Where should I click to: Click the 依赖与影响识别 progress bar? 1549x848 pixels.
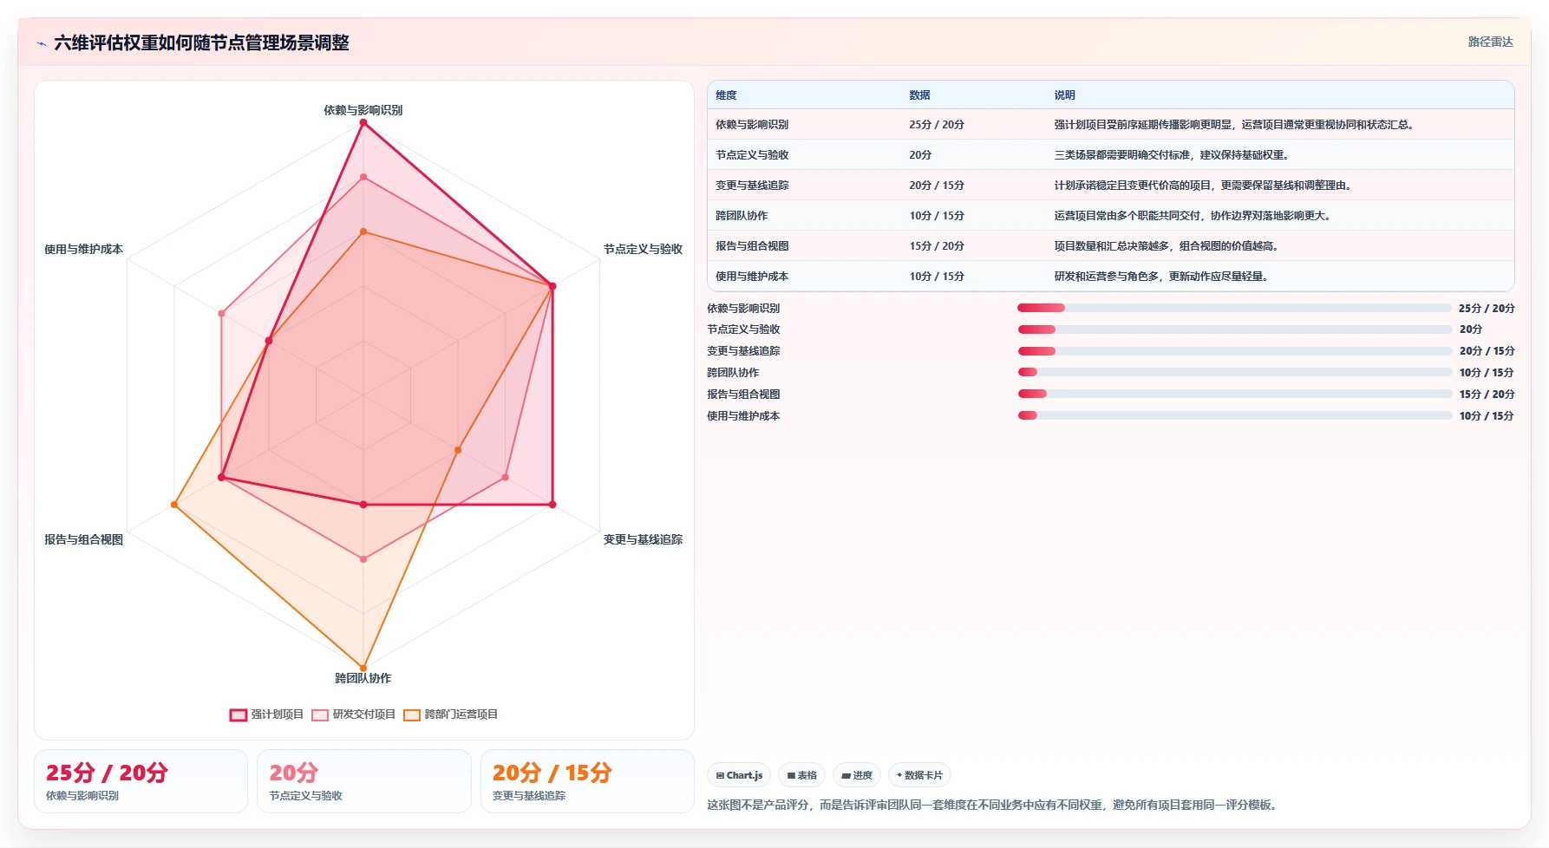(x=1234, y=308)
